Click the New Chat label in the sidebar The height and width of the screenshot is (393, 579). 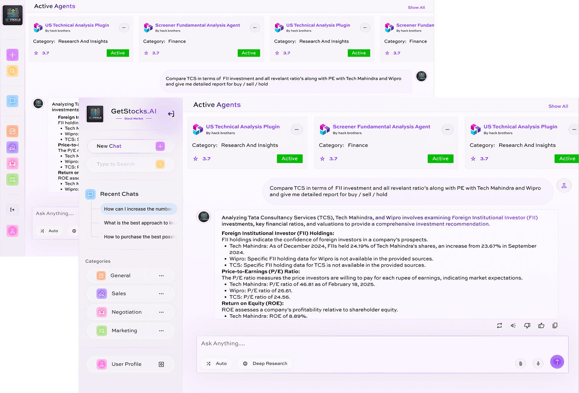pyautogui.click(x=109, y=146)
